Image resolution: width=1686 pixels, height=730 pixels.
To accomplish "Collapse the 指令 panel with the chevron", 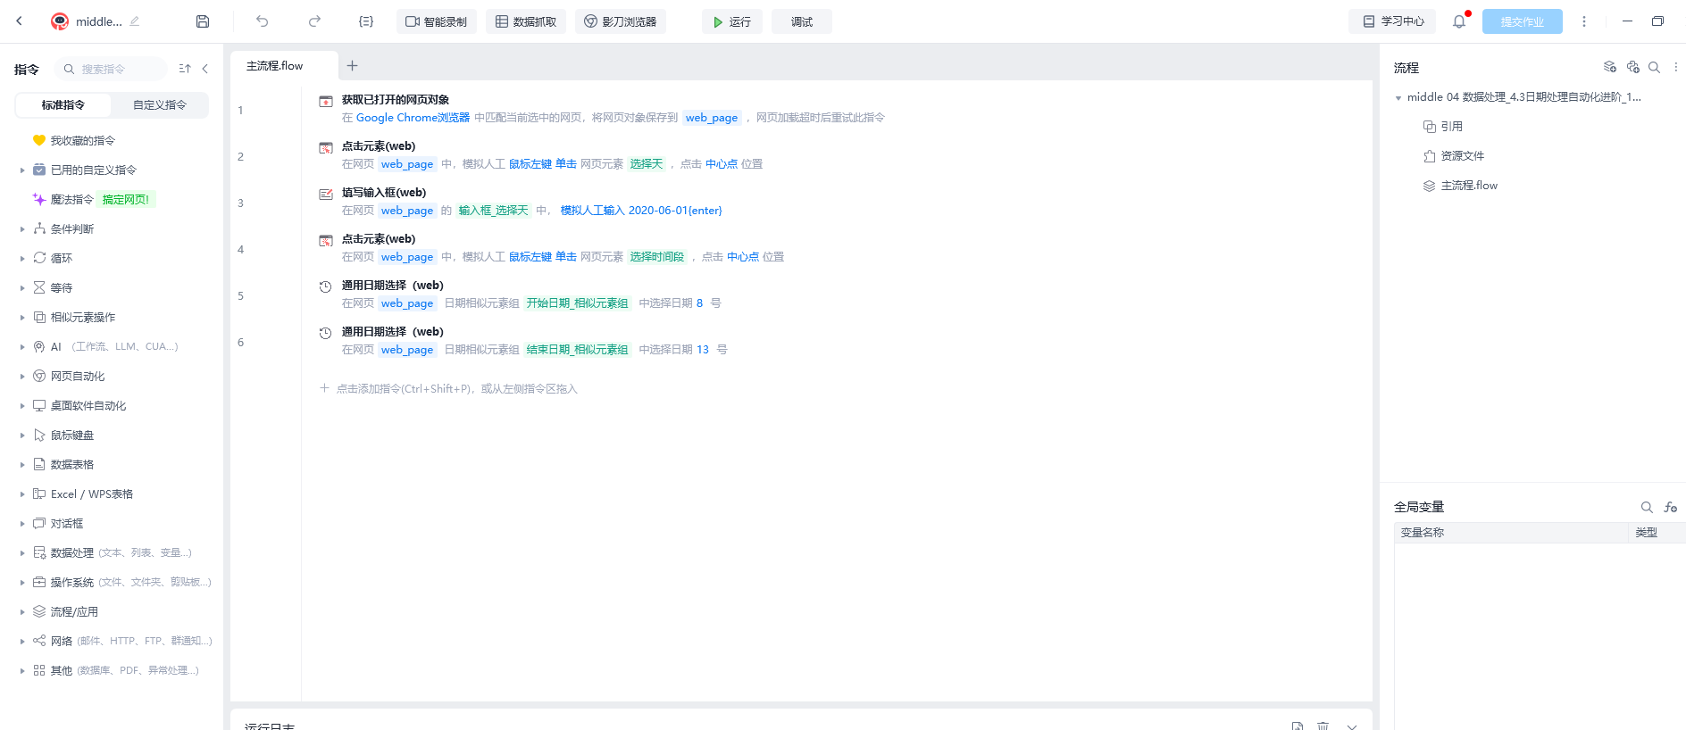I will (x=205, y=69).
